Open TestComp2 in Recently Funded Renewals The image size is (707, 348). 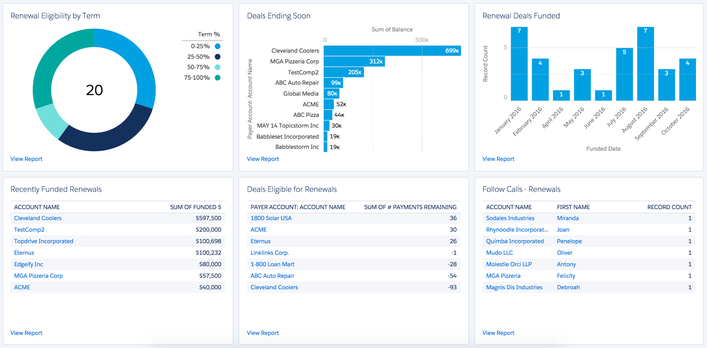[29, 230]
